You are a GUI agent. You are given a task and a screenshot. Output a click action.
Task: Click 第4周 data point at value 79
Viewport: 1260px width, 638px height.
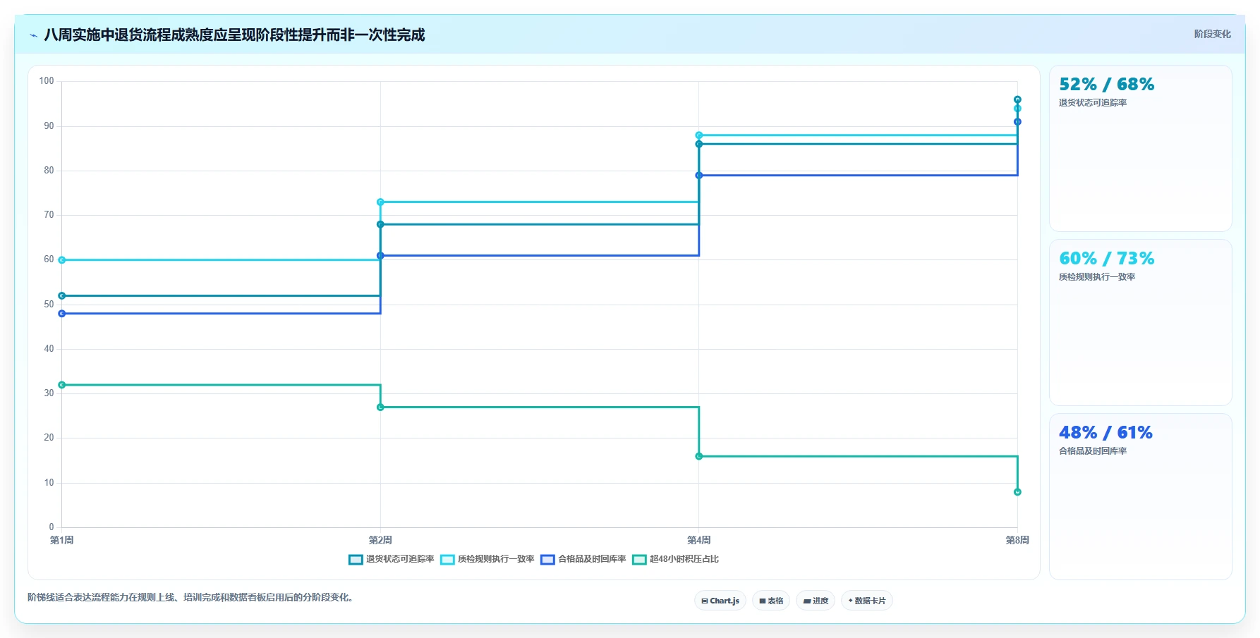(699, 176)
